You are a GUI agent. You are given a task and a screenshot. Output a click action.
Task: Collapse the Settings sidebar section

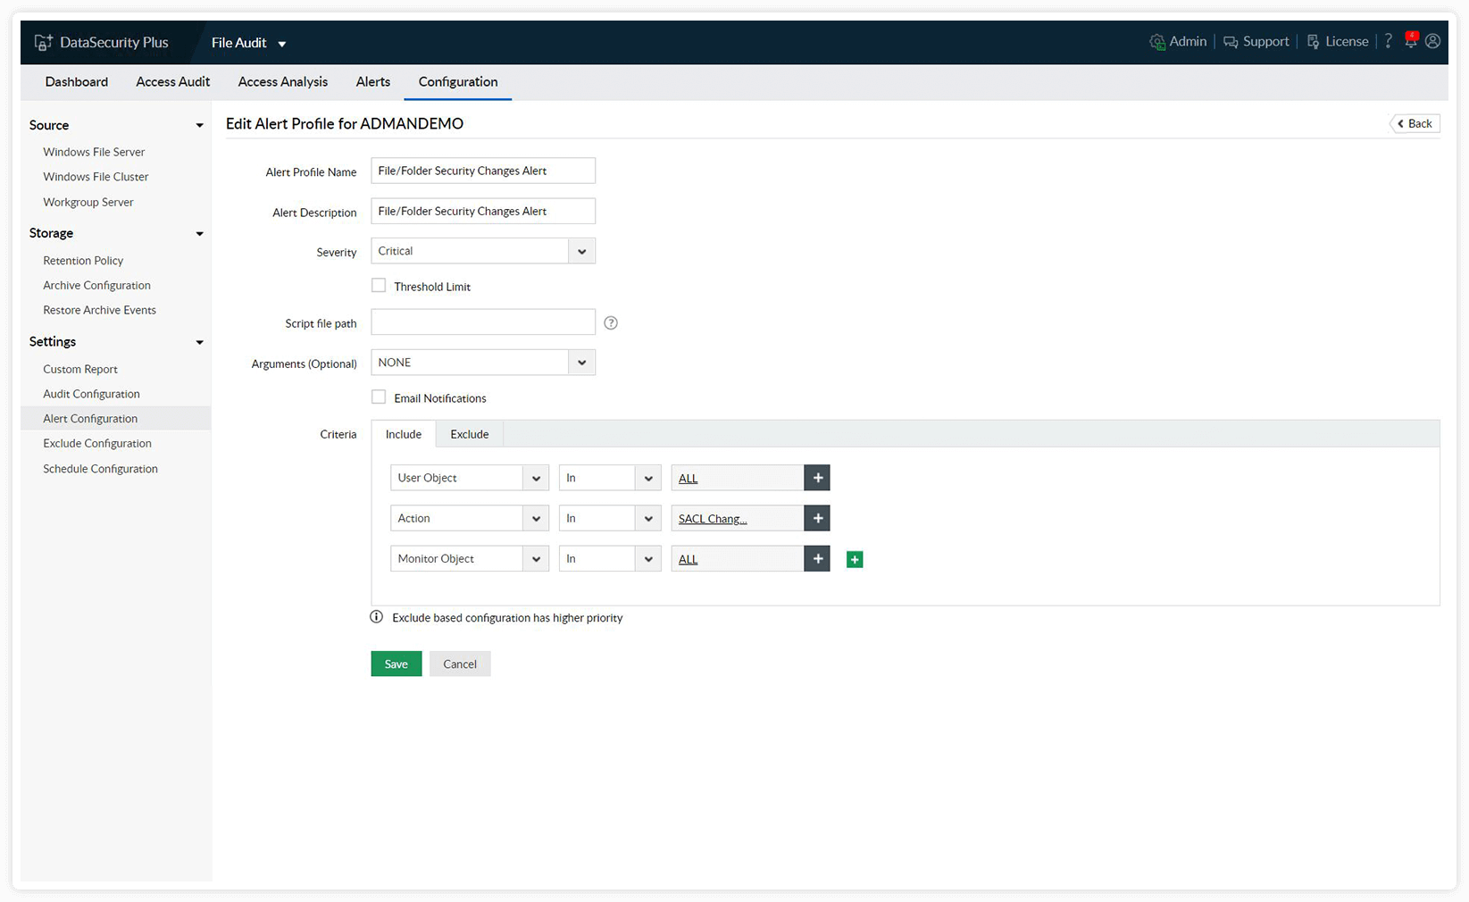click(199, 342)
